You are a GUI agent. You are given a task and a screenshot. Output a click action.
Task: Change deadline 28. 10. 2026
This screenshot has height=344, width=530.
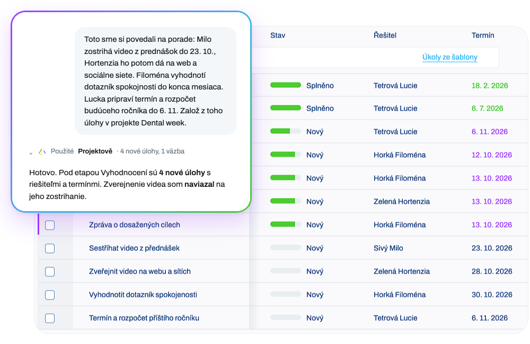(x=492, y=271)
